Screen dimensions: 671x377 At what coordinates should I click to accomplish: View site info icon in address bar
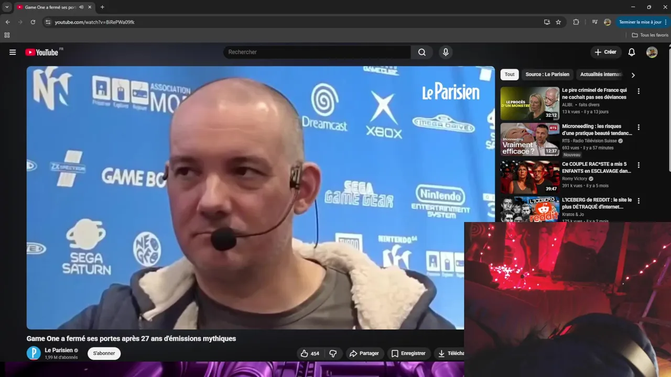coord(48,22)
